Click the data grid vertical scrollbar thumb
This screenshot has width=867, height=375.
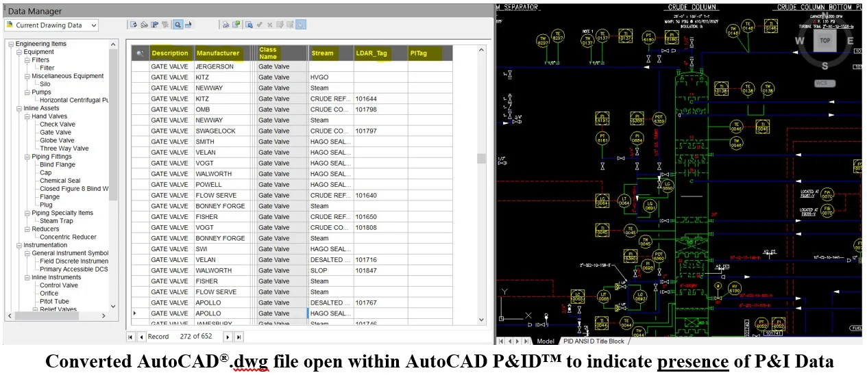(x=481, y=159)
